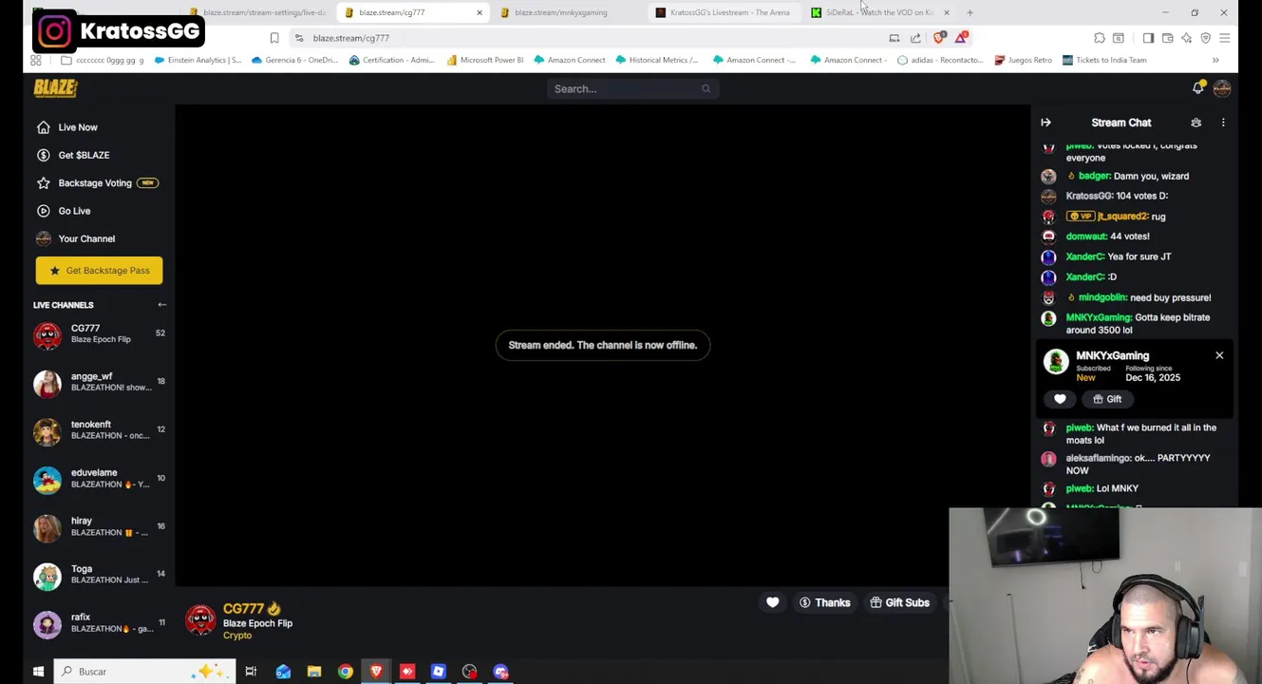
Task: Open the Get $BLAZE sidebar item
Action: click(x=73, y=155)
